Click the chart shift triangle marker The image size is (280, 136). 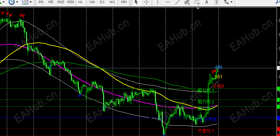click(x=198, y=8)
